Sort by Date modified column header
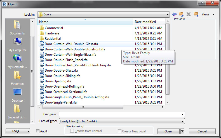 click(149, 22)
